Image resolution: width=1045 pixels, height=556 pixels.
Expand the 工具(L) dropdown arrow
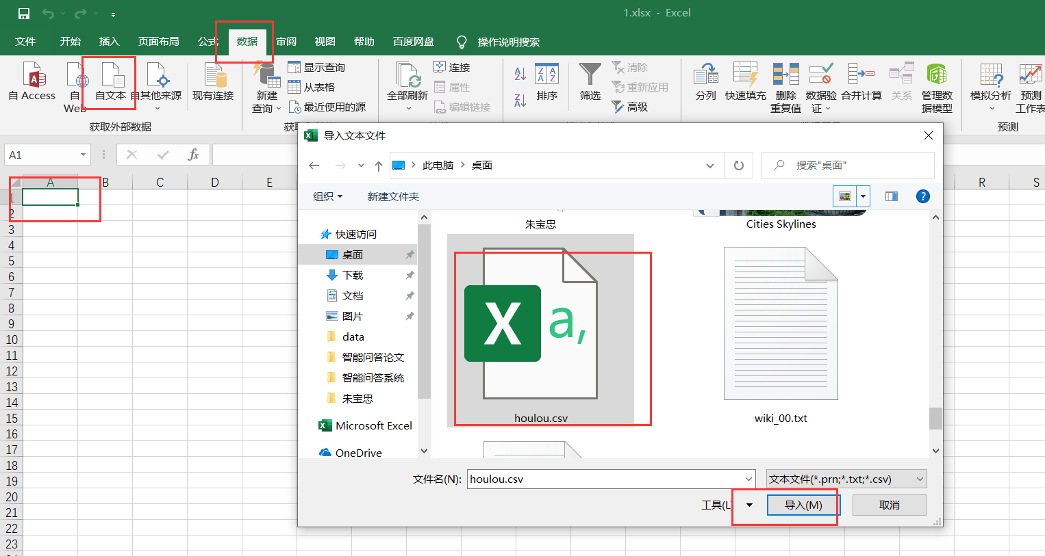click(748, 505)
